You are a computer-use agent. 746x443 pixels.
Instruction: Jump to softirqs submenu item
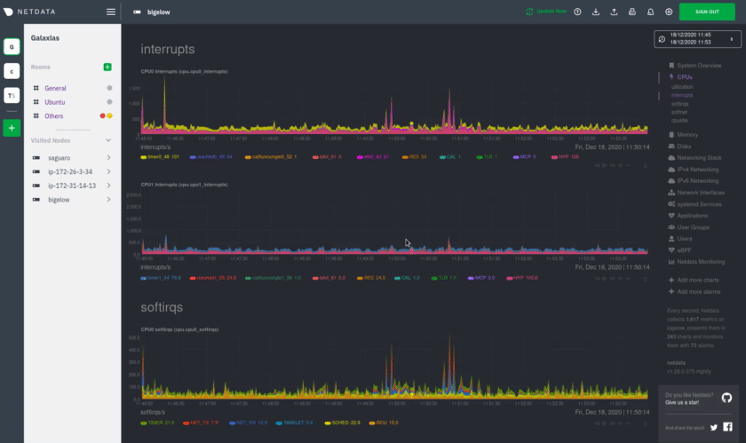(679, 104)
